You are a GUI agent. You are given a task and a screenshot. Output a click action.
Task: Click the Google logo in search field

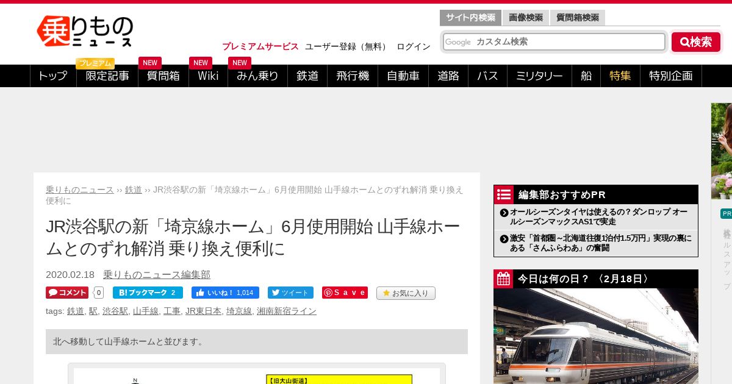458,42
